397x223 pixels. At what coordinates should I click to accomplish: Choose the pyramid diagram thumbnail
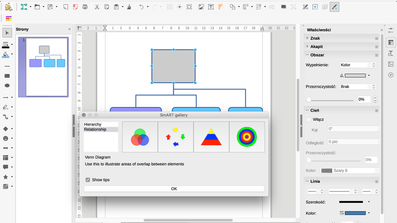[211, 137]
